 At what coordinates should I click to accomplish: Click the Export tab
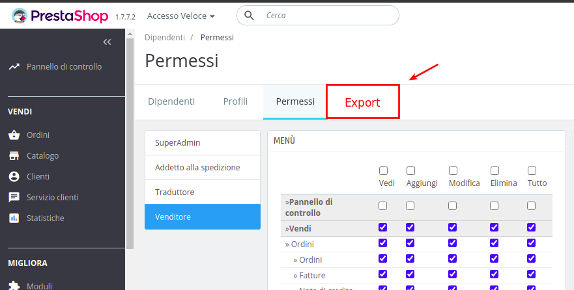pos(362,102)
